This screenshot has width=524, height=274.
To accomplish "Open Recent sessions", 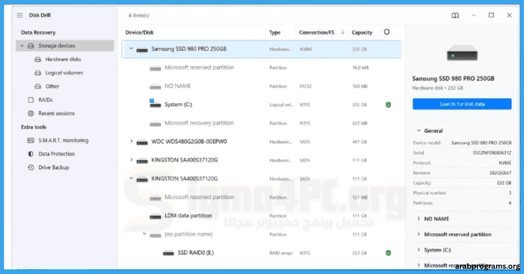I will click(x=56, y=113).
